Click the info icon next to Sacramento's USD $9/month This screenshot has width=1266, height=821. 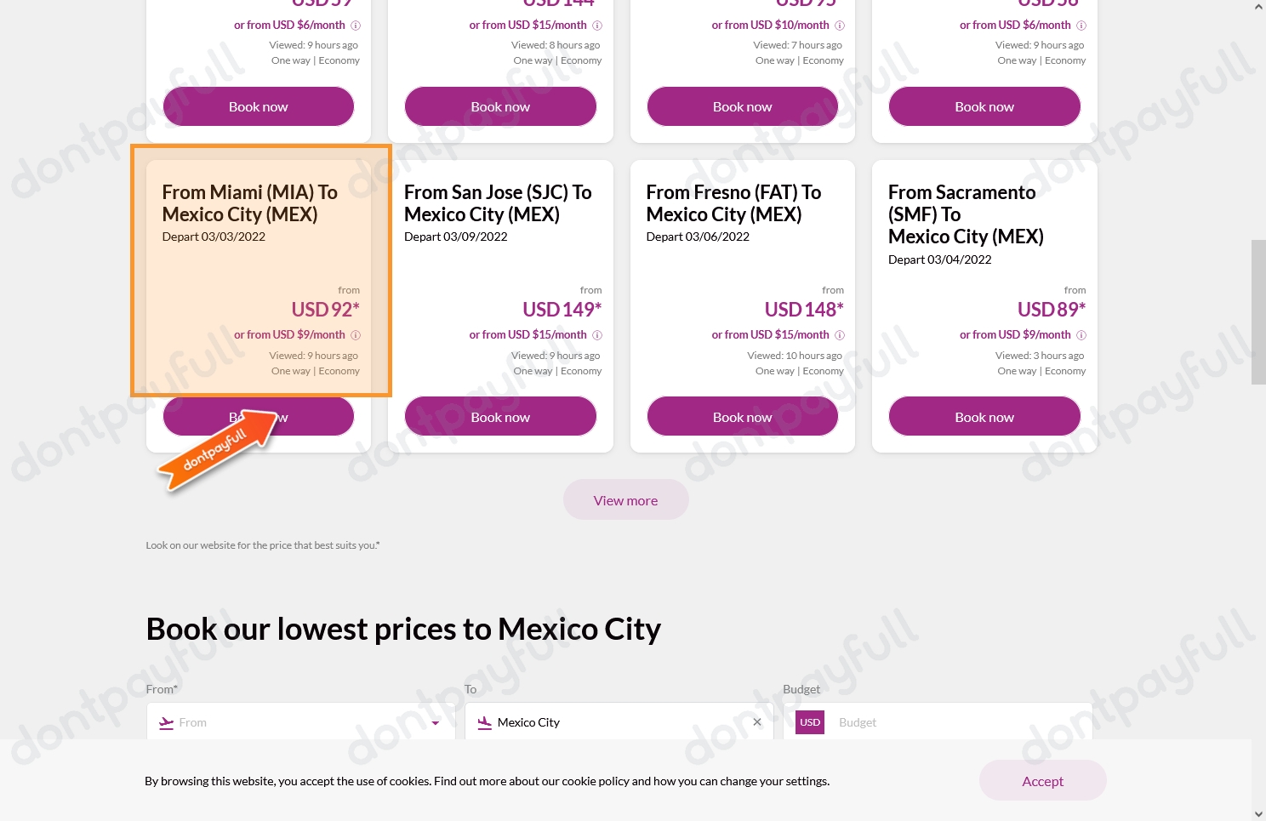(1081, 334)
